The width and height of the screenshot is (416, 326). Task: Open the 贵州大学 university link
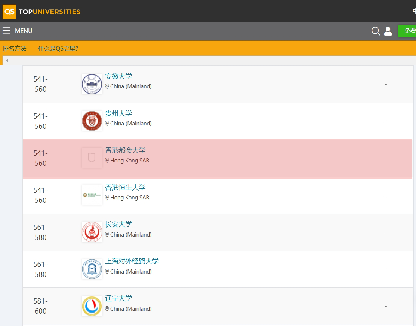pos(118,113)
